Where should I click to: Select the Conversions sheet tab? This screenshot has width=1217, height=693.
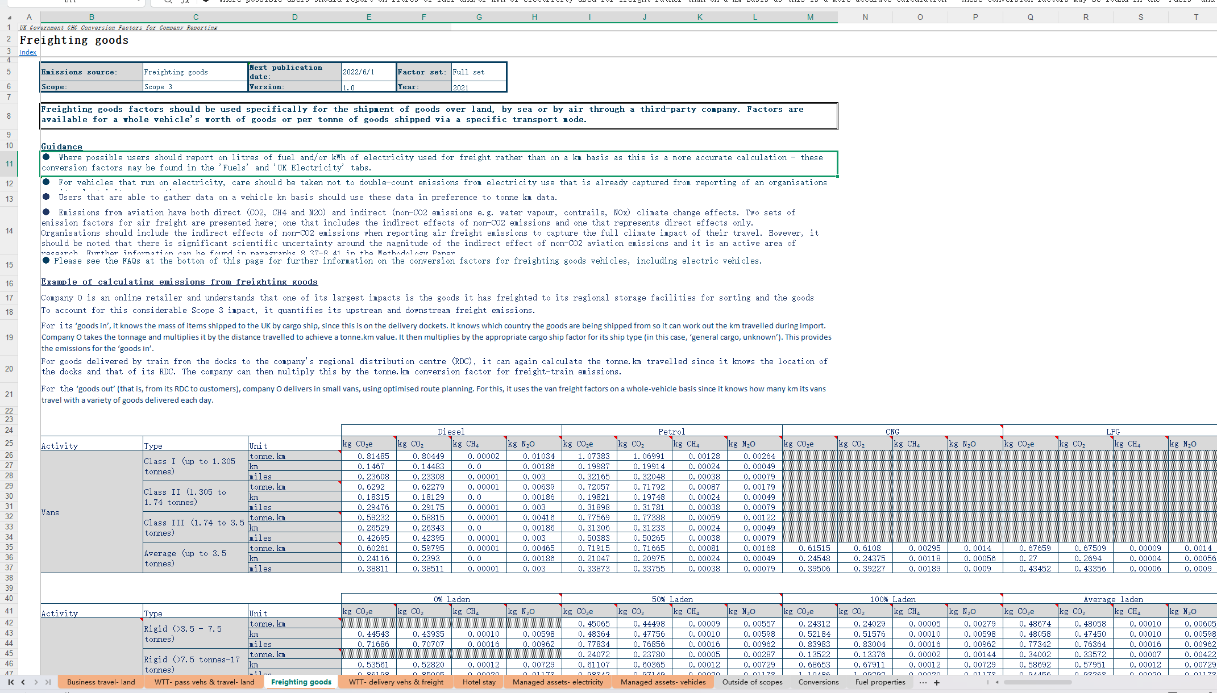point(818,682)
